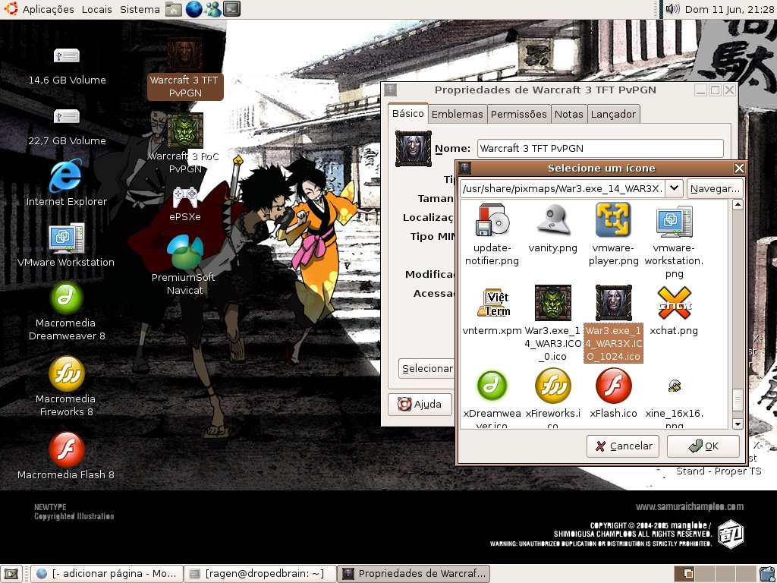Click the Nome text field
This screenshot has width=777, height=583.
(x=599, y=148)
